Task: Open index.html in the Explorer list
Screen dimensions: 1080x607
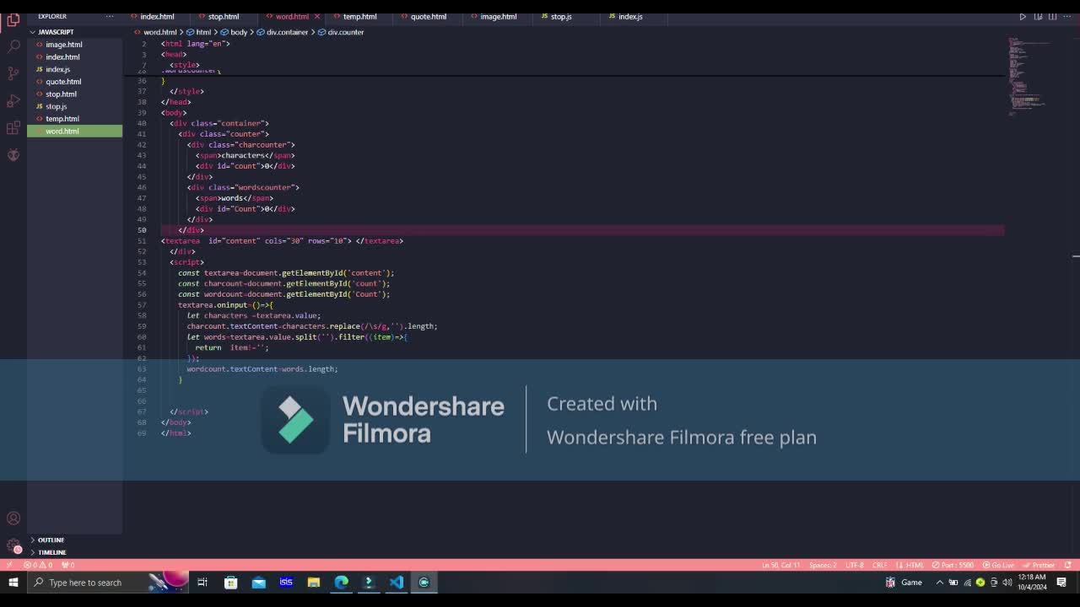Action: pos(74,56)
